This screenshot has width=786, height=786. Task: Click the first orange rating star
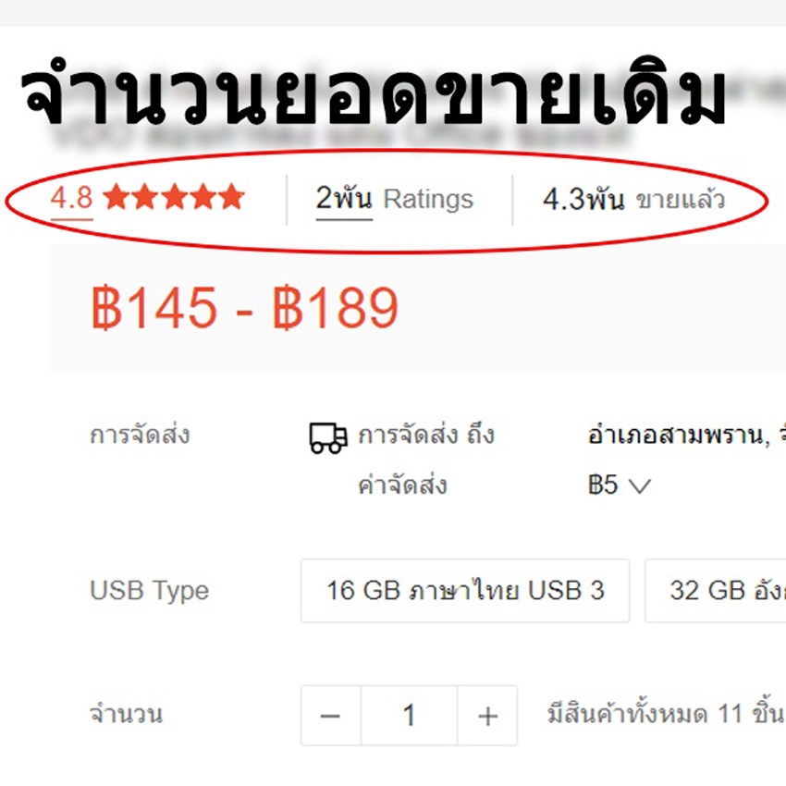coord(117,196)
